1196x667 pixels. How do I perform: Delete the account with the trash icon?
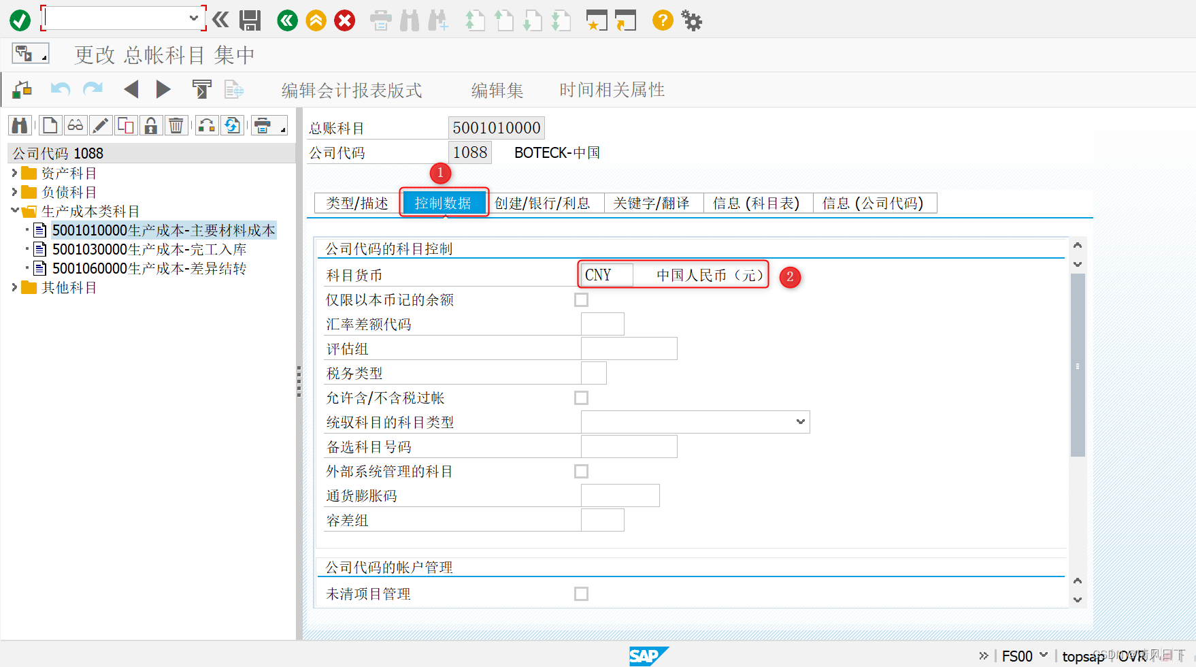(176, 125)
